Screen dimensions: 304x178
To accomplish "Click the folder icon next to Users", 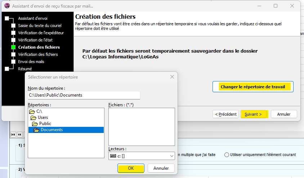I will click(33, 118).
